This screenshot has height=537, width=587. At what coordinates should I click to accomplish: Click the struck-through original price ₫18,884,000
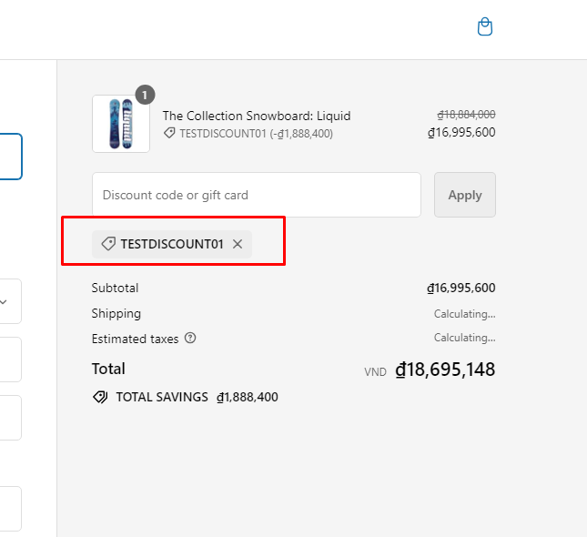point(466,115)
